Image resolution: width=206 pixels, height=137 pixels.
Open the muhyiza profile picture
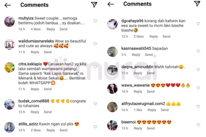(x=10, y=22)
